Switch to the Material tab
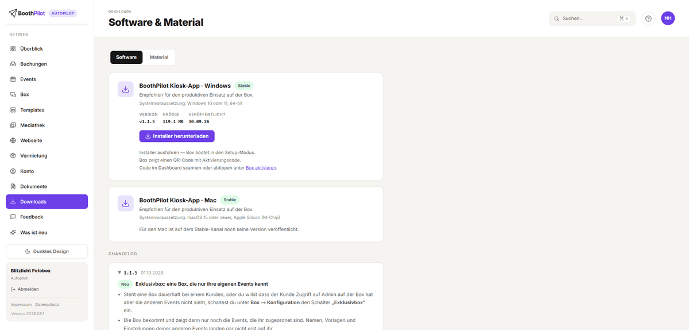The image size is (689, 330). tap(159, 57)
